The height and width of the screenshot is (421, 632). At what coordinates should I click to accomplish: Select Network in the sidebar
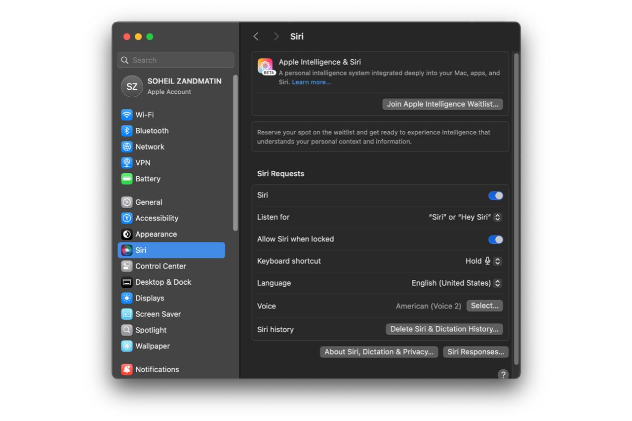tap(171, 147)
